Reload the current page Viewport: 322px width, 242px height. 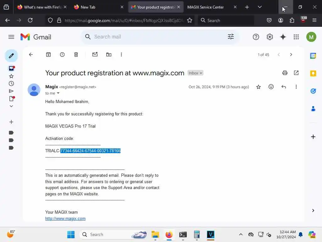pos(30,20)
